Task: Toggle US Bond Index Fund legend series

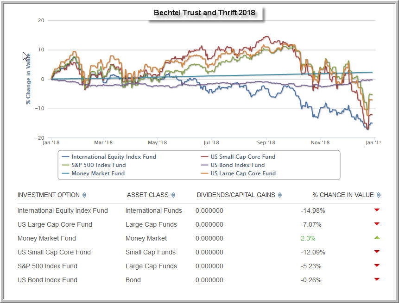Action: point(233,165)
